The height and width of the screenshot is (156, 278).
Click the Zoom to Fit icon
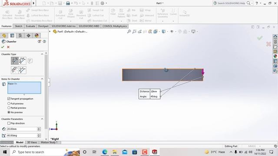129,32
